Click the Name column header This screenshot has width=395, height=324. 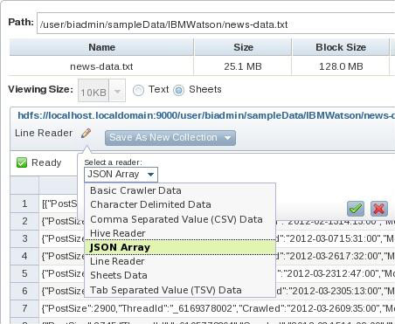coord(101,47)
